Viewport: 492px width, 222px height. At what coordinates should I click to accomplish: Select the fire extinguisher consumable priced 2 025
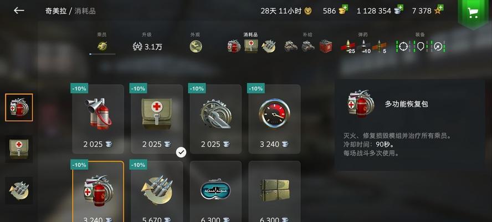[98, 119]
